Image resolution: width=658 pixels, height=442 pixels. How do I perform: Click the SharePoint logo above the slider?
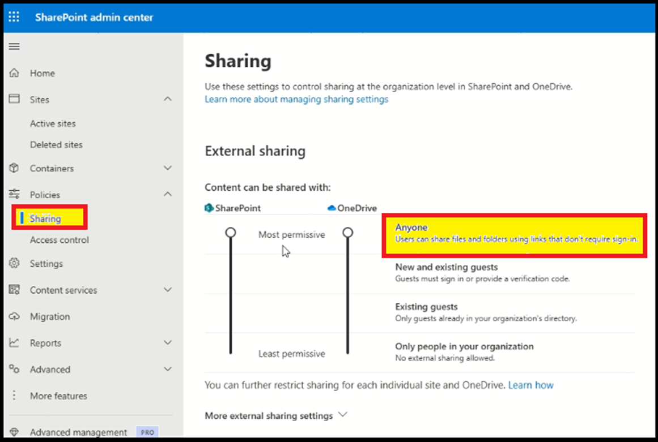point(209,208)
